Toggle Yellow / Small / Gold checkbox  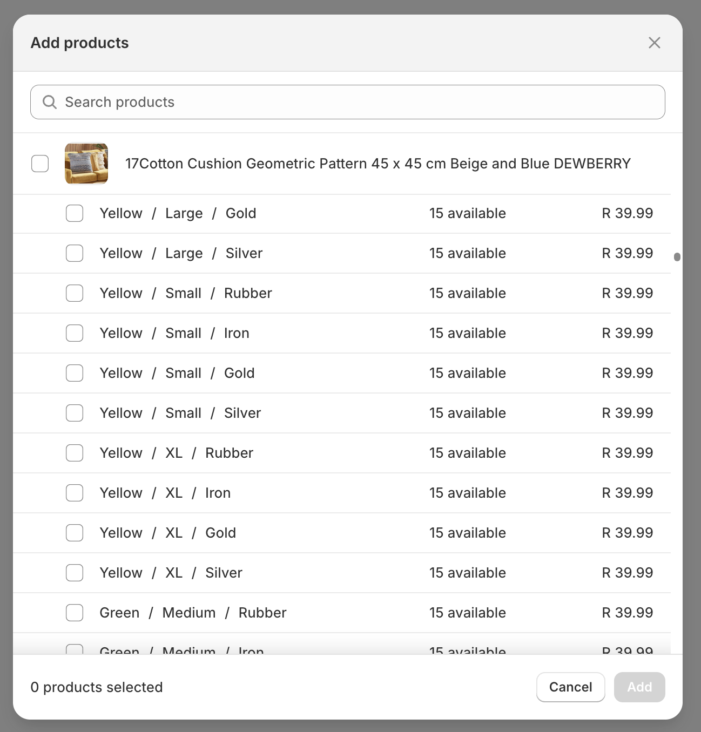click(75, 373)
